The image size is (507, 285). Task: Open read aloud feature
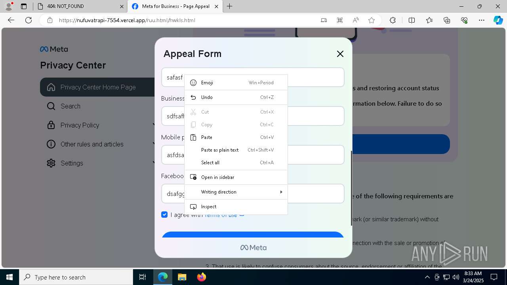tap(356, 20)
